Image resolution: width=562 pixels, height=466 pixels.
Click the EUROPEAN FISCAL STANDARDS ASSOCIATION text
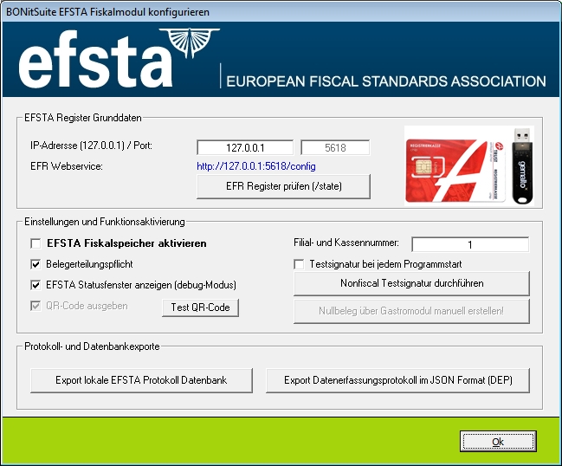[386, 81]
